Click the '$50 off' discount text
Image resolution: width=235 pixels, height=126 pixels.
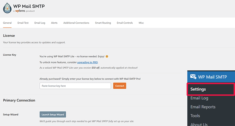click(95, 68)
